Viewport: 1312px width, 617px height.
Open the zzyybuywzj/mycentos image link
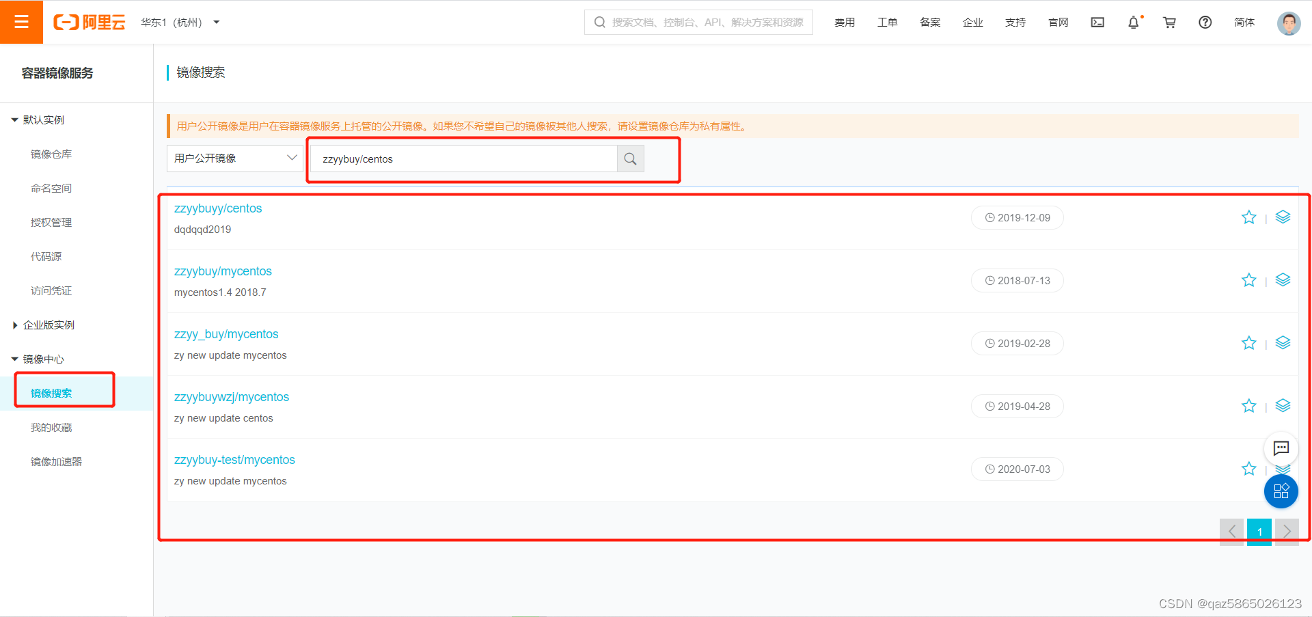click(232, 397)
